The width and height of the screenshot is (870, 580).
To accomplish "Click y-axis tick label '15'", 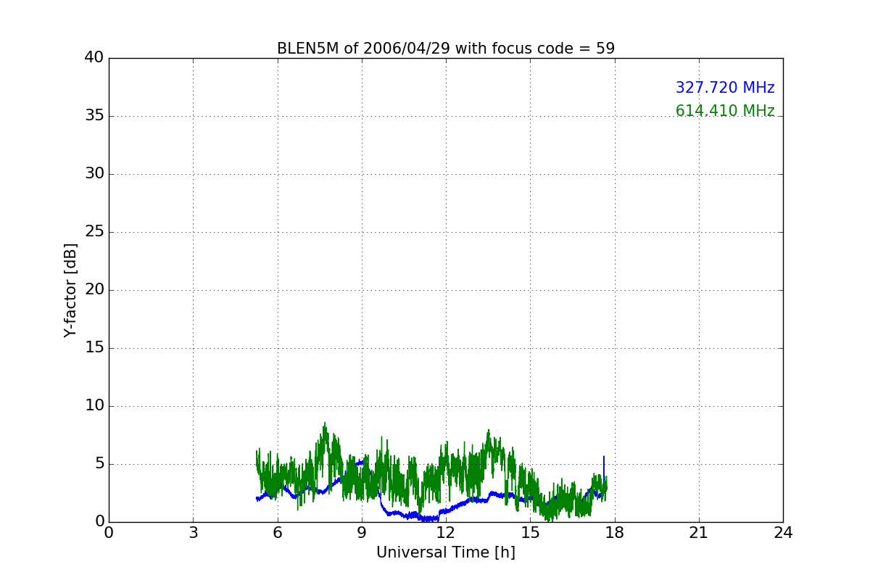I will coord(94,348).
